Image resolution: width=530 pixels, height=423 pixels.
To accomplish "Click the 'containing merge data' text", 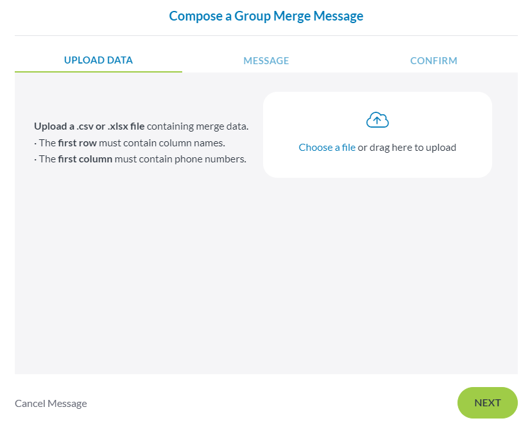I will click(x=198, y=126).
